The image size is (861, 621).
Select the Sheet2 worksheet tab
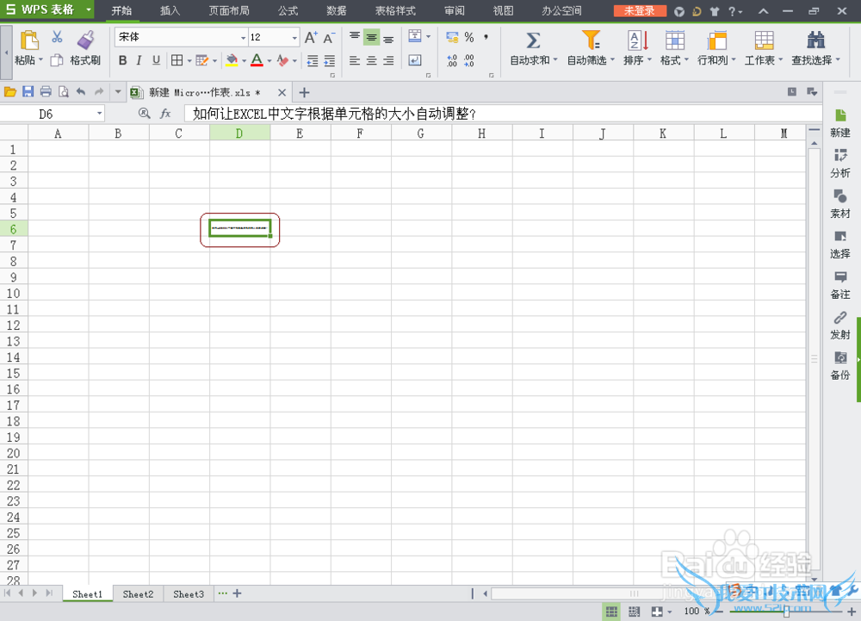[x=138, y=594]
